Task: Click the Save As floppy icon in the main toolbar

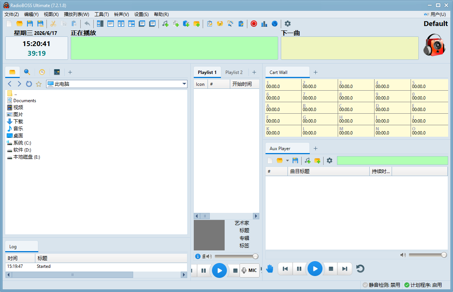Action: pos(40,24)
